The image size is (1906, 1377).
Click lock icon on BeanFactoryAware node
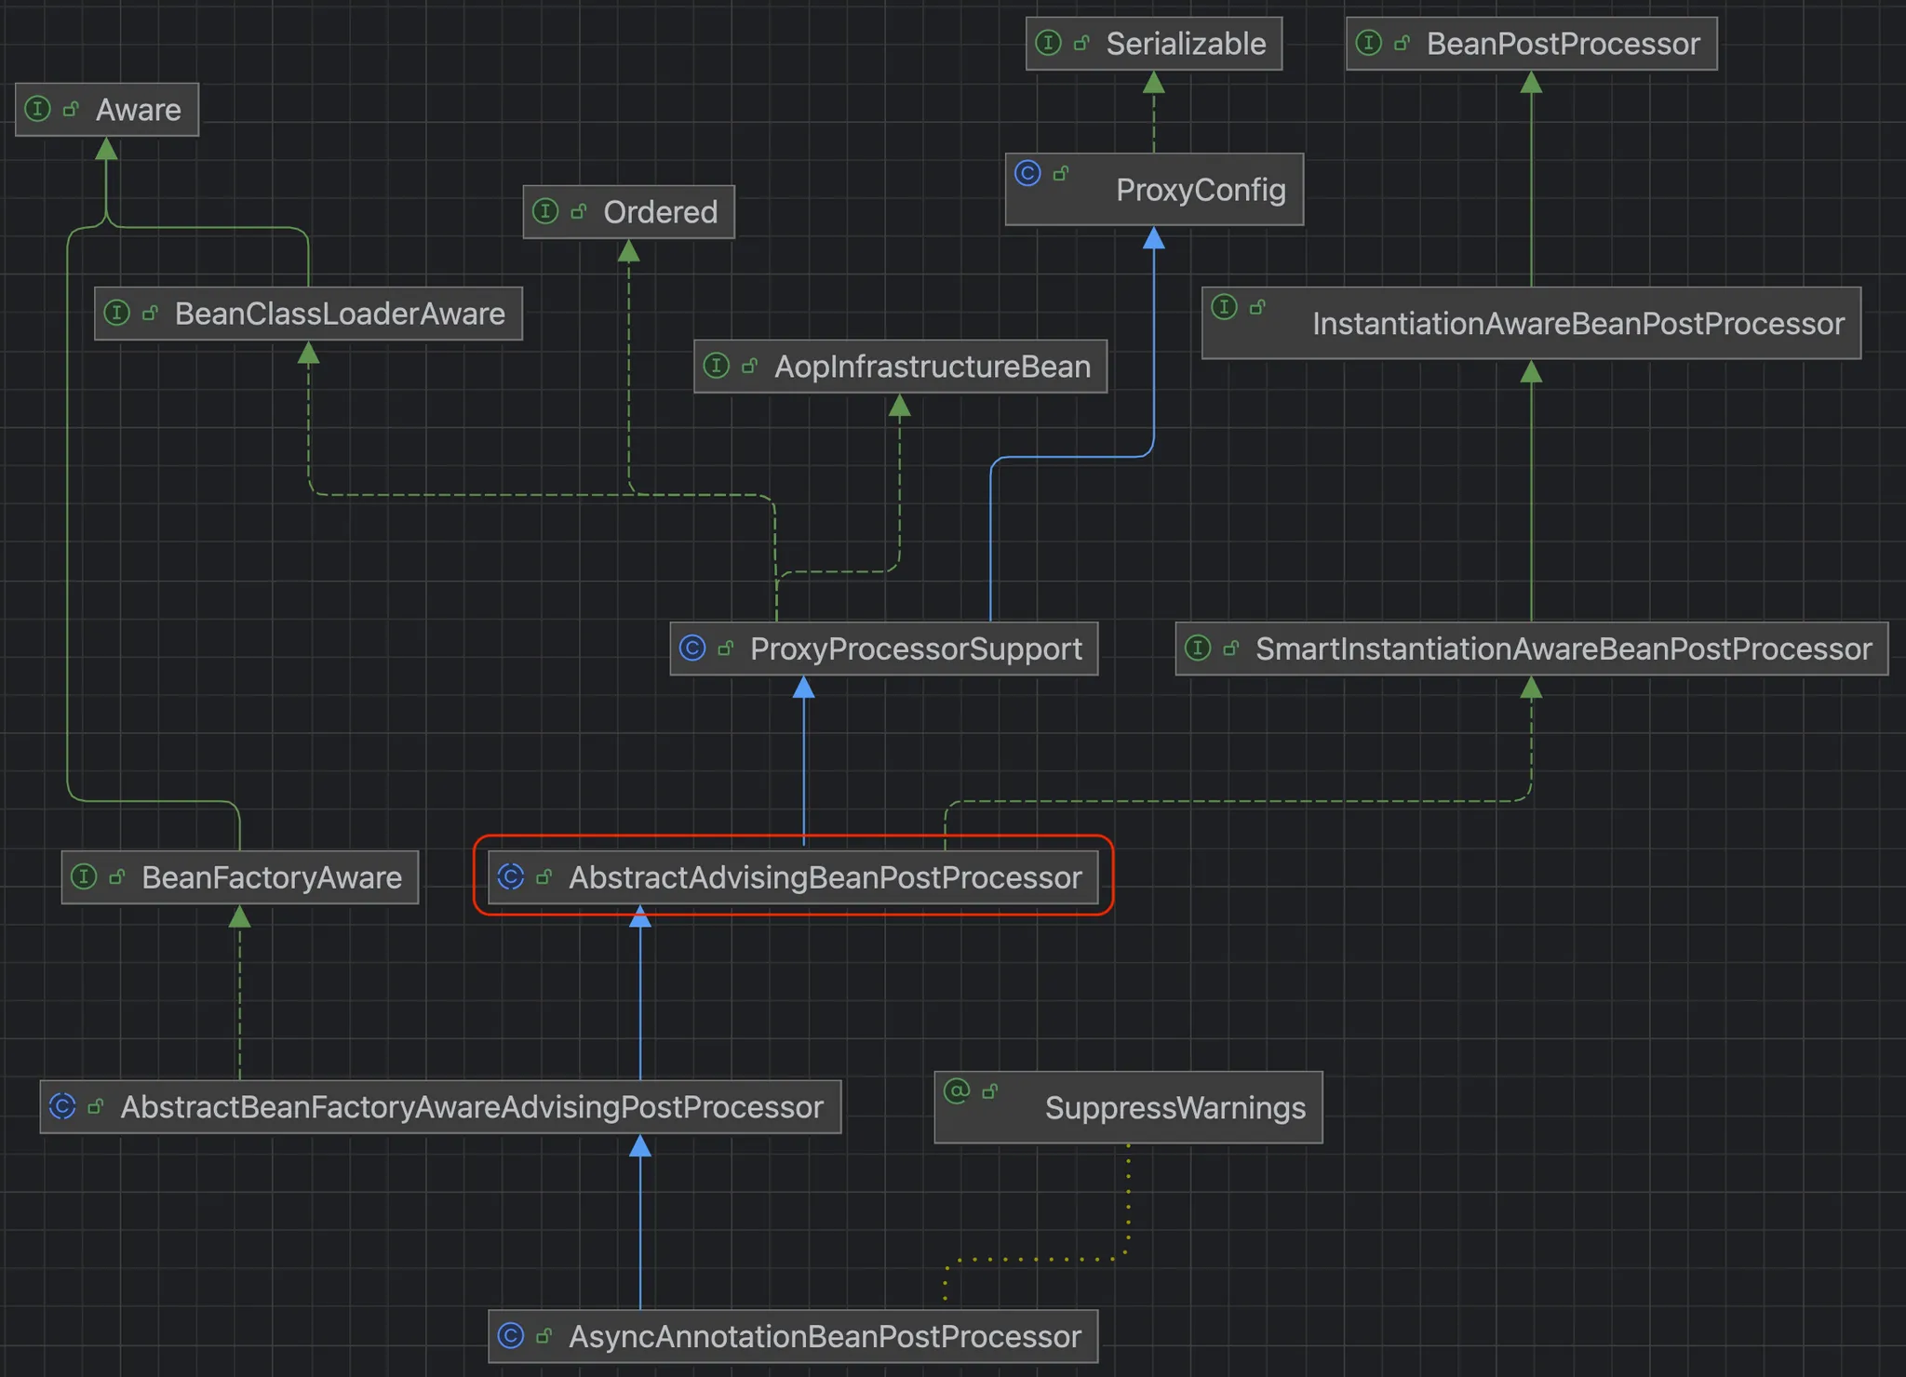117,876
